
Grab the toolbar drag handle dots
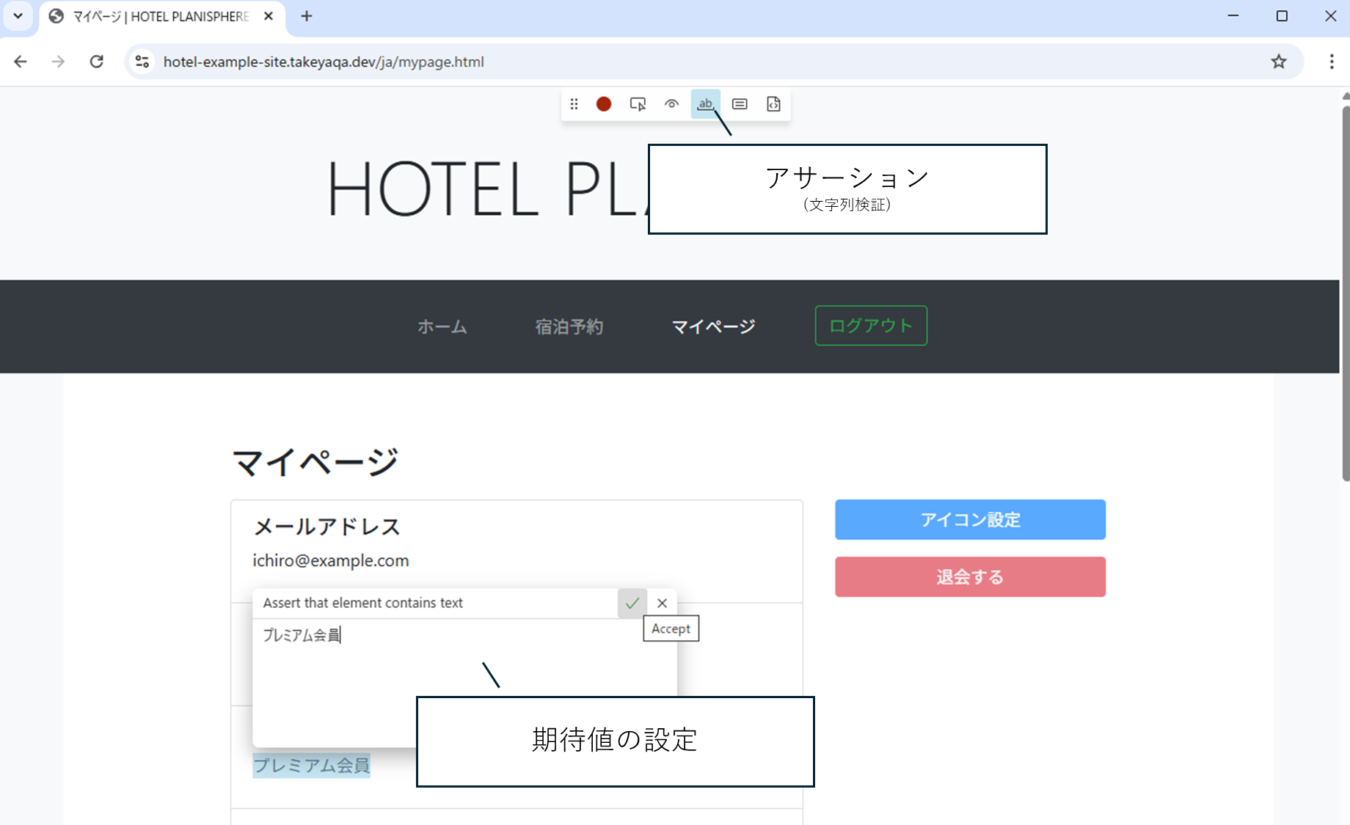coord(574,104)
